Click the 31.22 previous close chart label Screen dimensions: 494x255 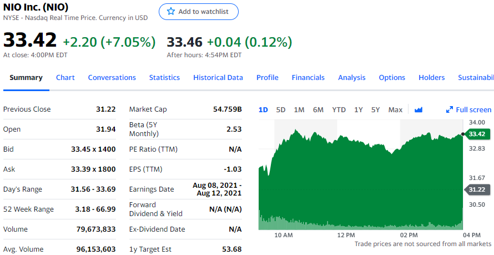477,189
